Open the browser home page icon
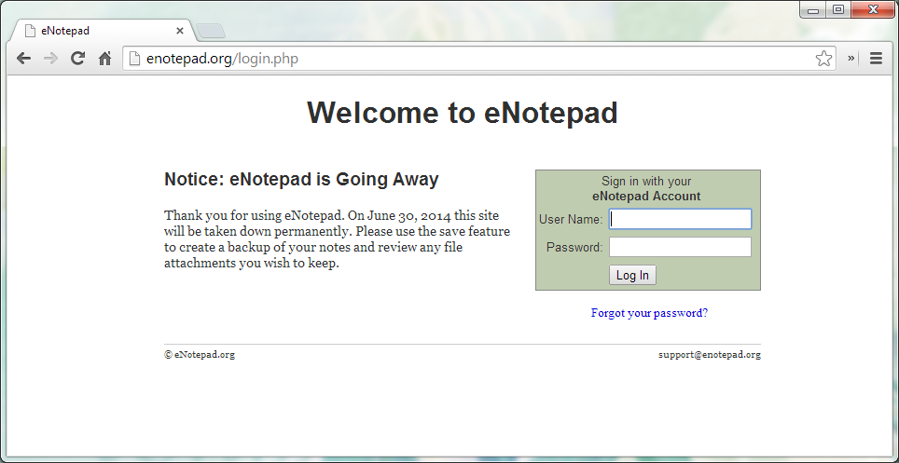The height and width of the screenshot is (463, 899). tap(105, 59)
